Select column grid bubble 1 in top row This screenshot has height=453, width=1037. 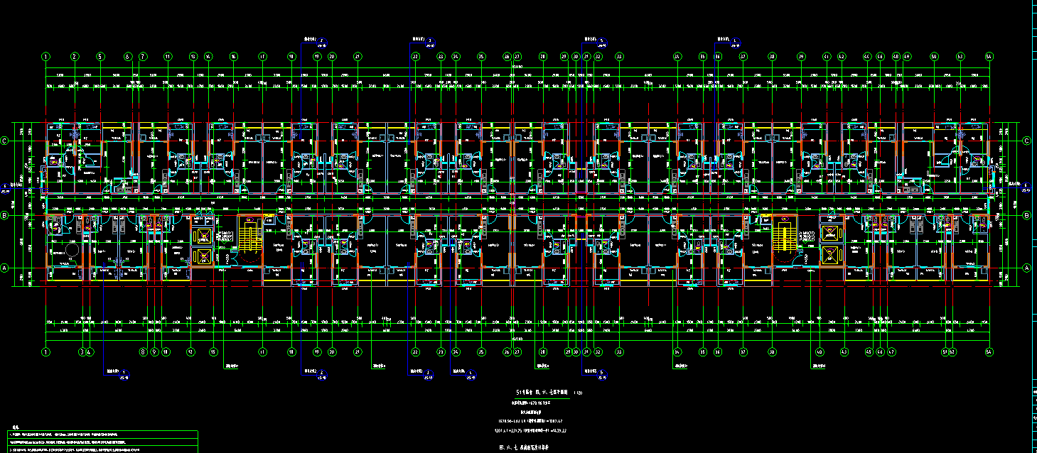pyautogui.click(x=46, y=56)
